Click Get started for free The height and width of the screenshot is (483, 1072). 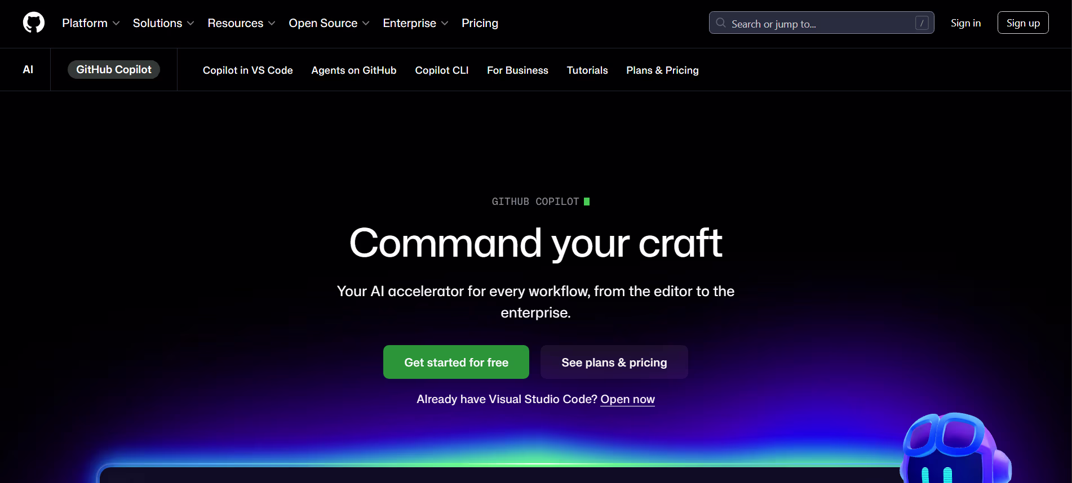456,362
